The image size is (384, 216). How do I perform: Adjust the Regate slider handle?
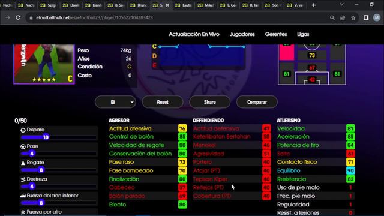point(41,170)
